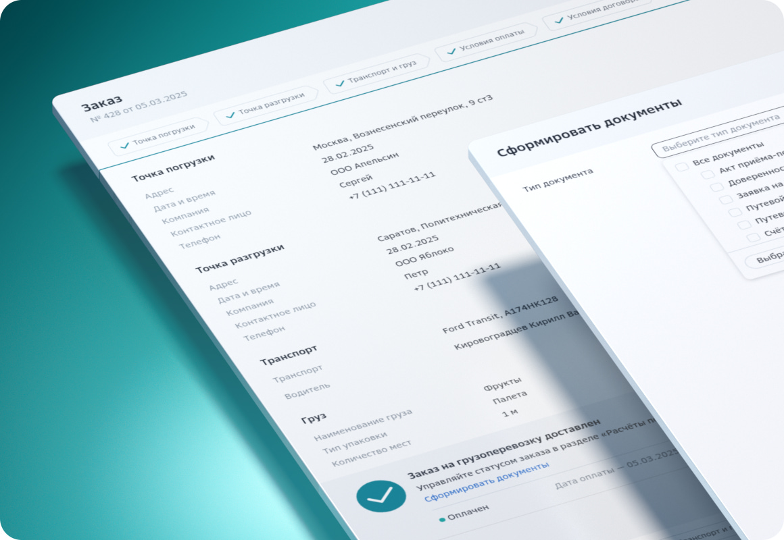
Task: Enable the Доверенность checkbox
Action: (x=716, y=187)
